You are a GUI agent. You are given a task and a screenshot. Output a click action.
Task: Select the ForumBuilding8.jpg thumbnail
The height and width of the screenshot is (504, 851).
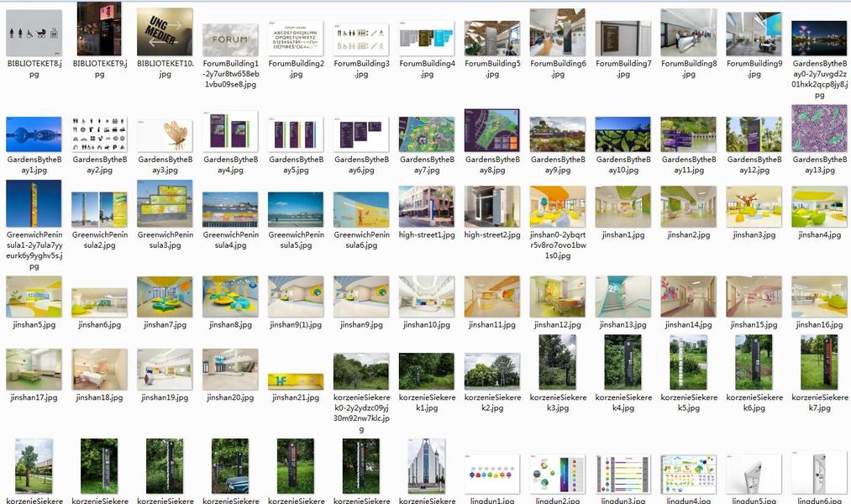[x=689, y=33]
